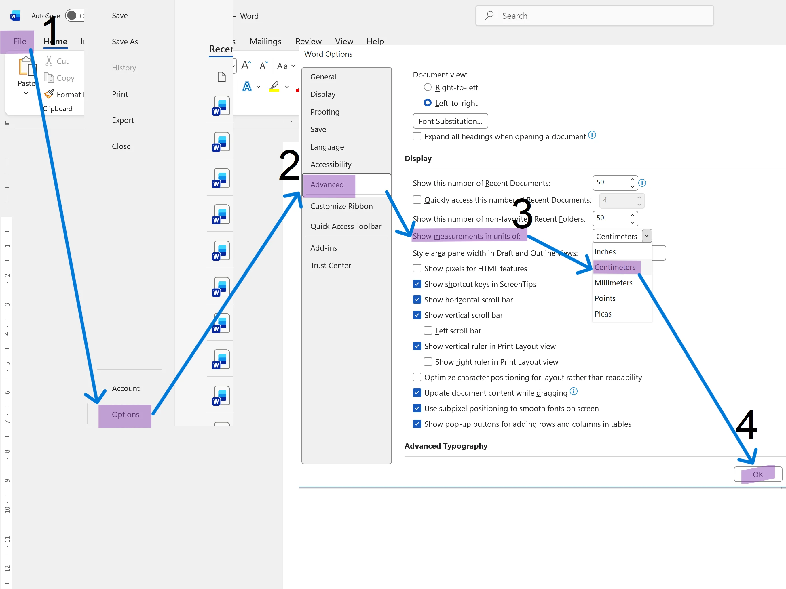Choose Points from the units list
The image size is (786, 589).
622,299
